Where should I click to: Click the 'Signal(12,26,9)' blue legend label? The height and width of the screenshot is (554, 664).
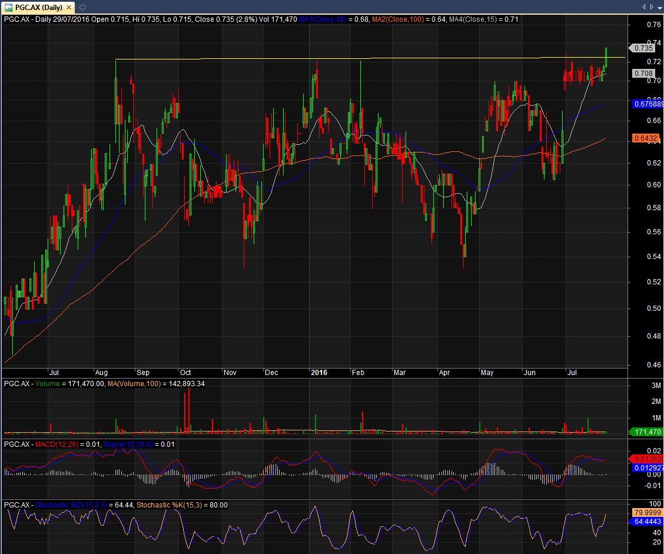(x=128, y=444)
